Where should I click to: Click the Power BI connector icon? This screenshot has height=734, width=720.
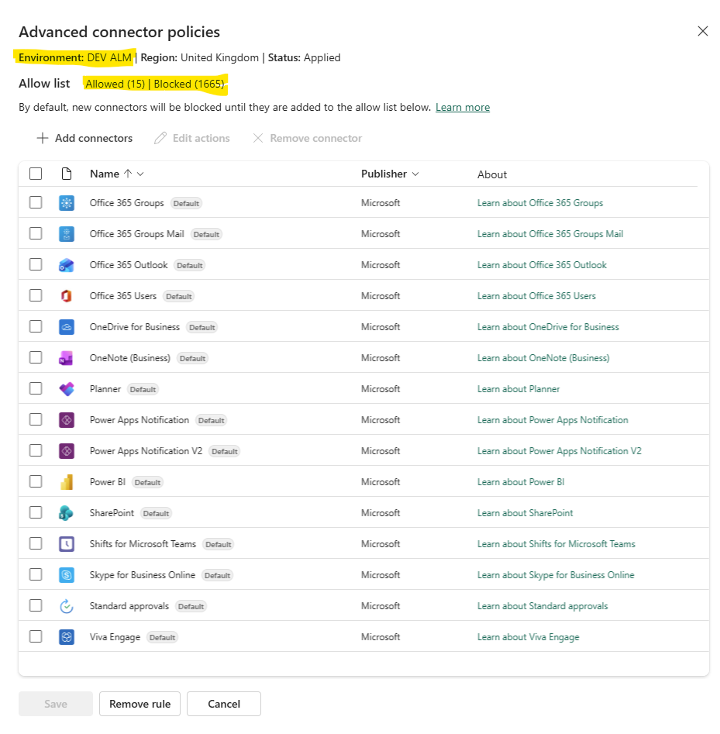pos(67,481)
